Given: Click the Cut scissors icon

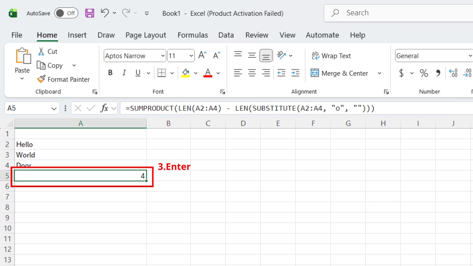Looking at the screenshot, I should click(x=41, y=51).
